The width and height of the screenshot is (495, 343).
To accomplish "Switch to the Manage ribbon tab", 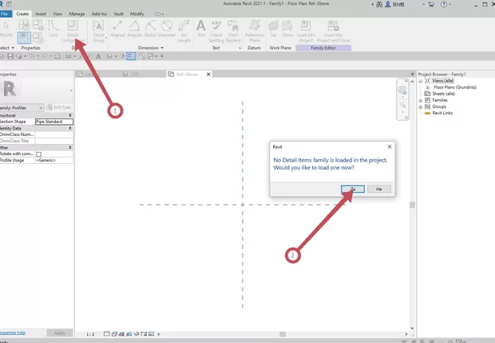I will [77, 14].
